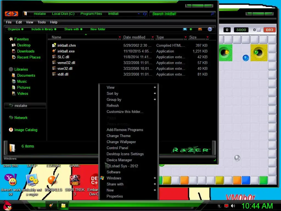Viewport: 281px width, 211px height.
Task: Select the SLC.dll file icon
Action: click(x=54, y=57)
